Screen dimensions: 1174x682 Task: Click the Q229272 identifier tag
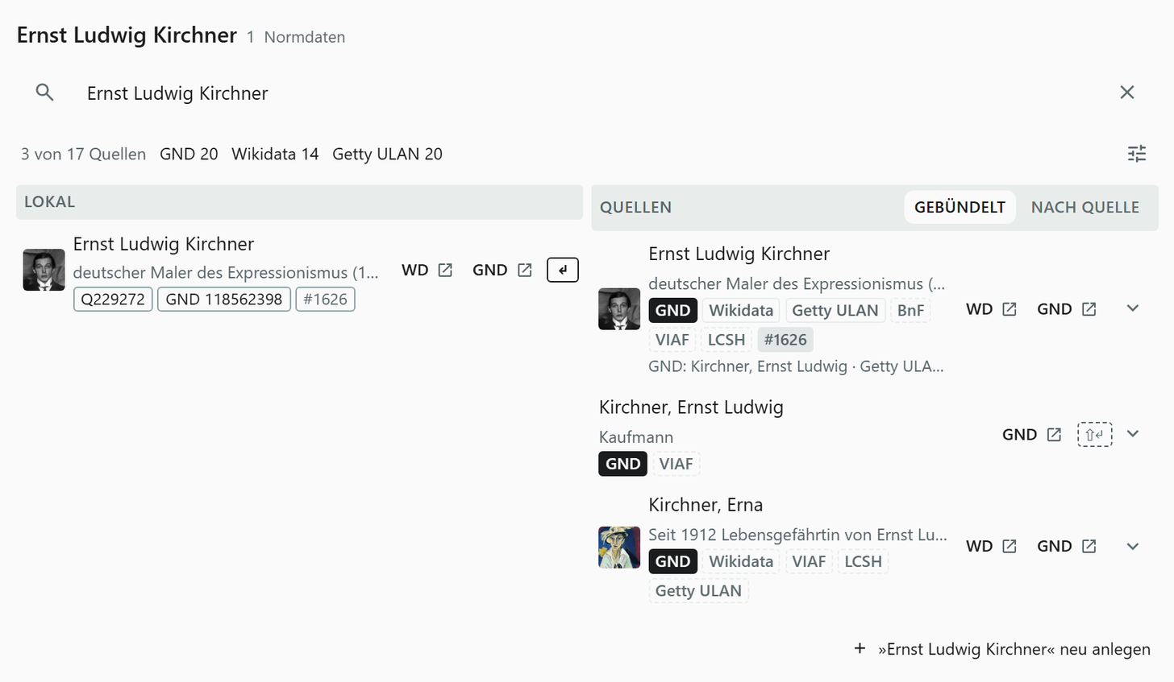(x=113, y=300)
